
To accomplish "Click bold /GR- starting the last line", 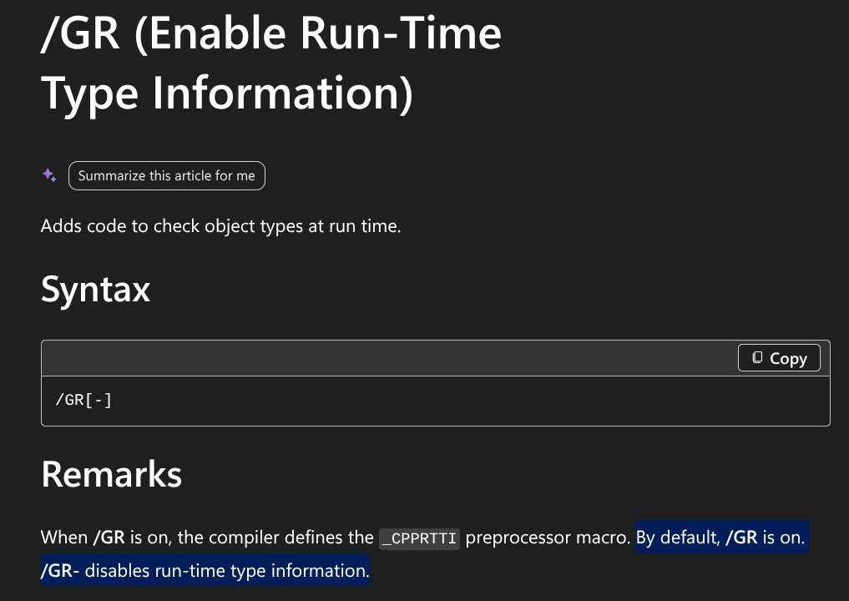I will [x=59, y=571].
